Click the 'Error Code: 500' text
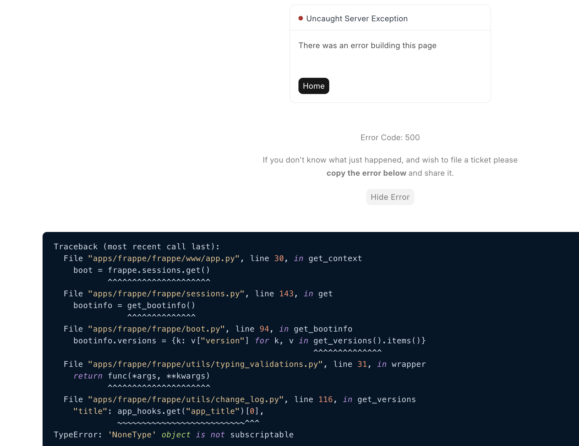This screenshot has height=446, width=579. (390, 137)
